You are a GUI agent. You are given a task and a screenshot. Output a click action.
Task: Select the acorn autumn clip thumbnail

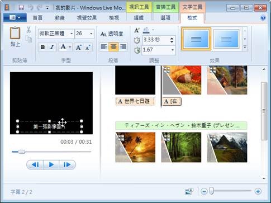click(x=182, y=80)
